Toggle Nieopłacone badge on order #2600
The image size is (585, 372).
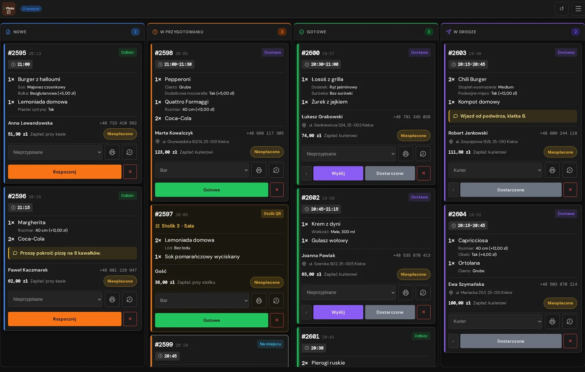[x=414, y=136]
